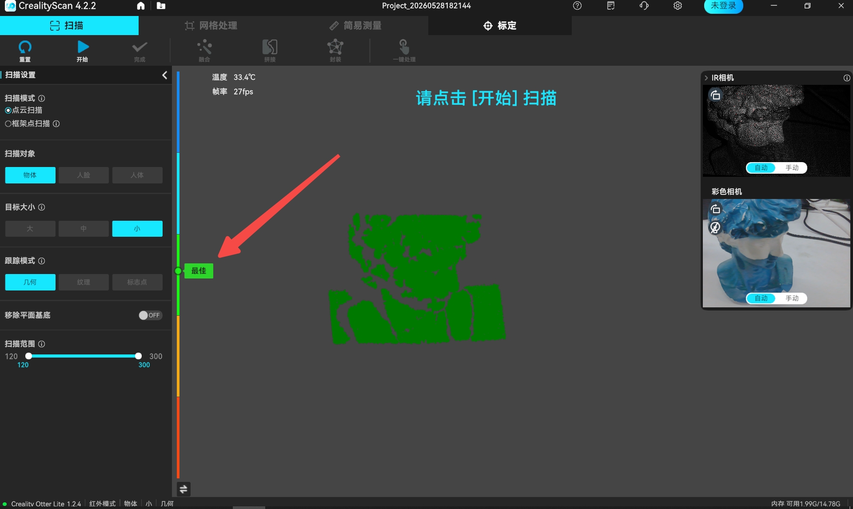Click the 未登录 login button

click(x=723, y=6)
